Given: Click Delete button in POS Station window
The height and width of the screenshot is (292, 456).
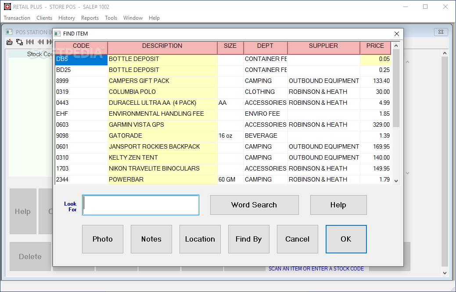Looking at the screenshot, I should [30, 256].
